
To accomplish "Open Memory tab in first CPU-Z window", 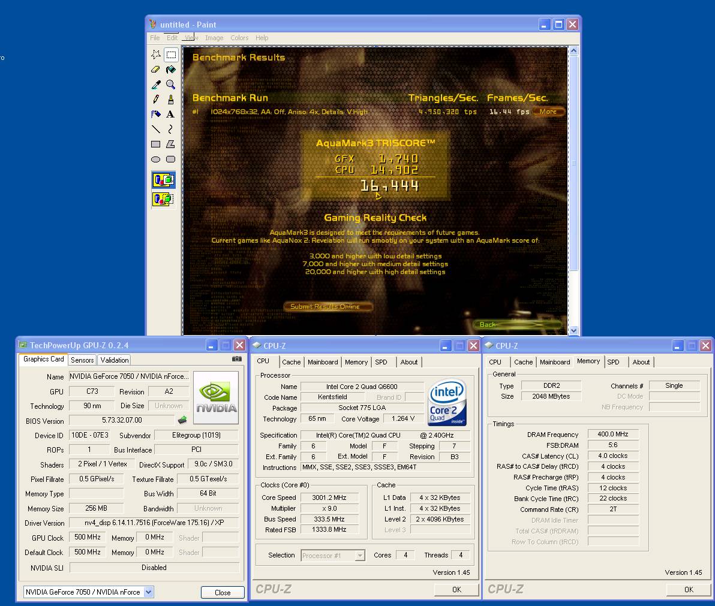I will click(x=356, y=362).
